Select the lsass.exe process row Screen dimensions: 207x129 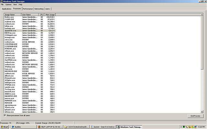(x=30, y=69)
